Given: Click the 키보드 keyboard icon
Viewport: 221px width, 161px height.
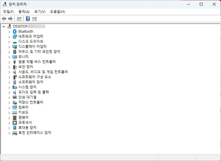Looking at the screenshot, I should click(15, 113).
